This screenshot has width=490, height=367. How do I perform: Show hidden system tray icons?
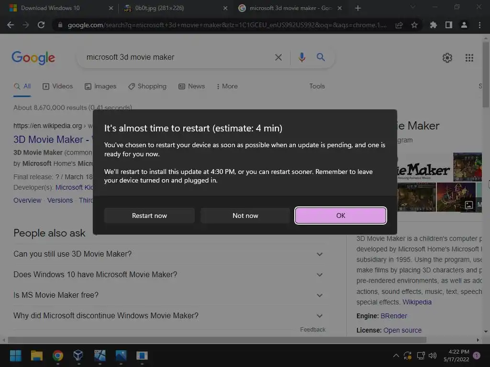click(396, 356)
